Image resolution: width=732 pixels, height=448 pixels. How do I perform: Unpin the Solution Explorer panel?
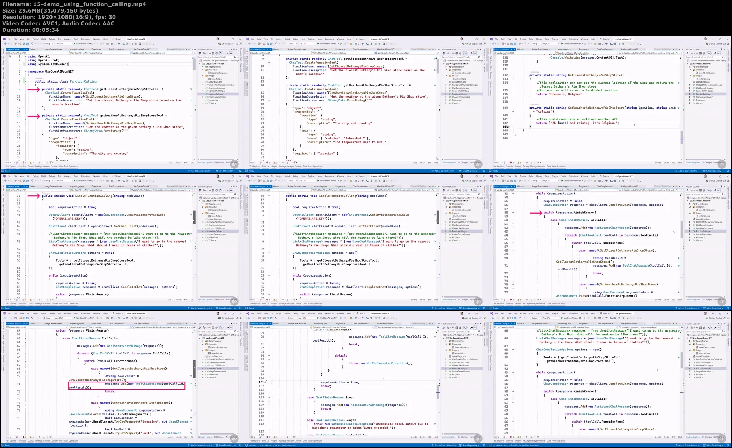click(x=234, y=49)
